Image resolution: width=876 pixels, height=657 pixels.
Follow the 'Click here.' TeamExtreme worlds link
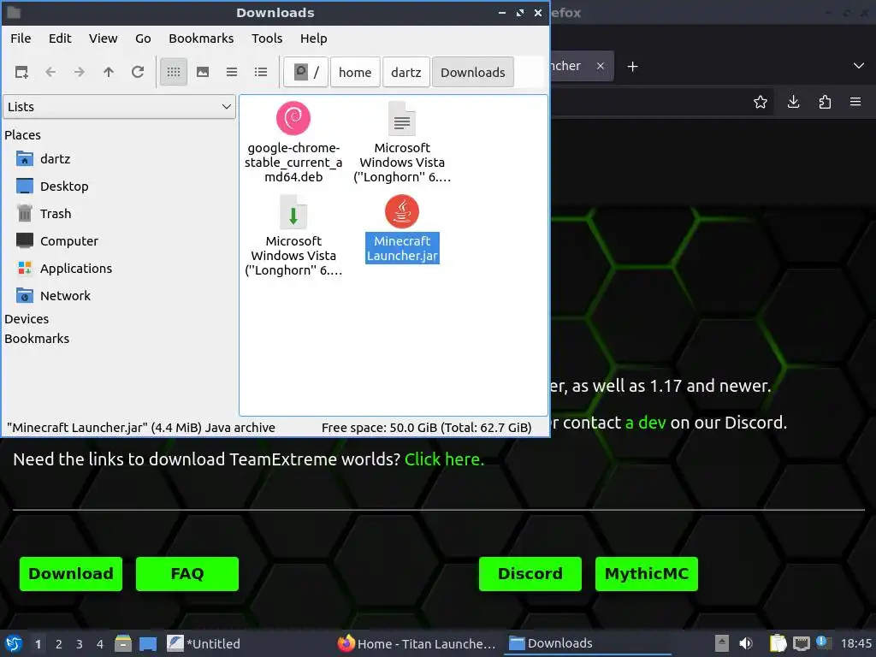coord(444,459)
